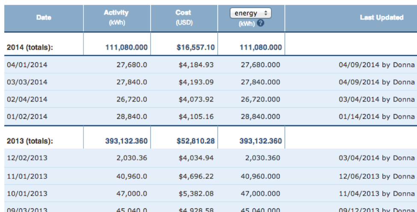This screenshot has width=417, height=212.
Task: Click the 03/03/2014 date entry
Action: coord(27,82)
